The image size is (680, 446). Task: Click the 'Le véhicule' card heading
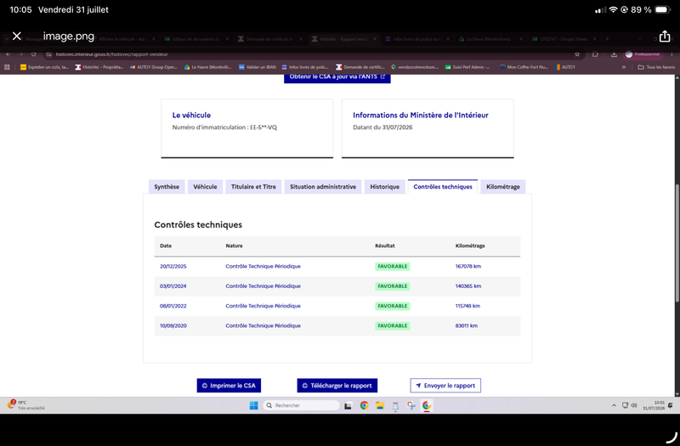191,116
